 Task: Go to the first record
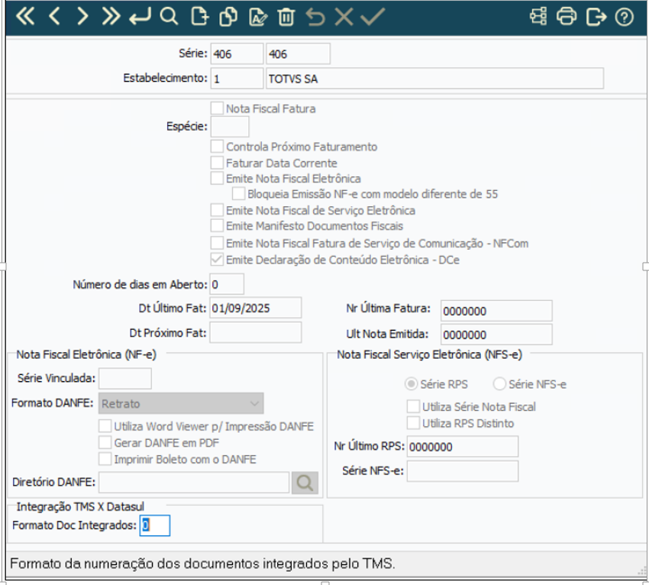tap(25, 17)
